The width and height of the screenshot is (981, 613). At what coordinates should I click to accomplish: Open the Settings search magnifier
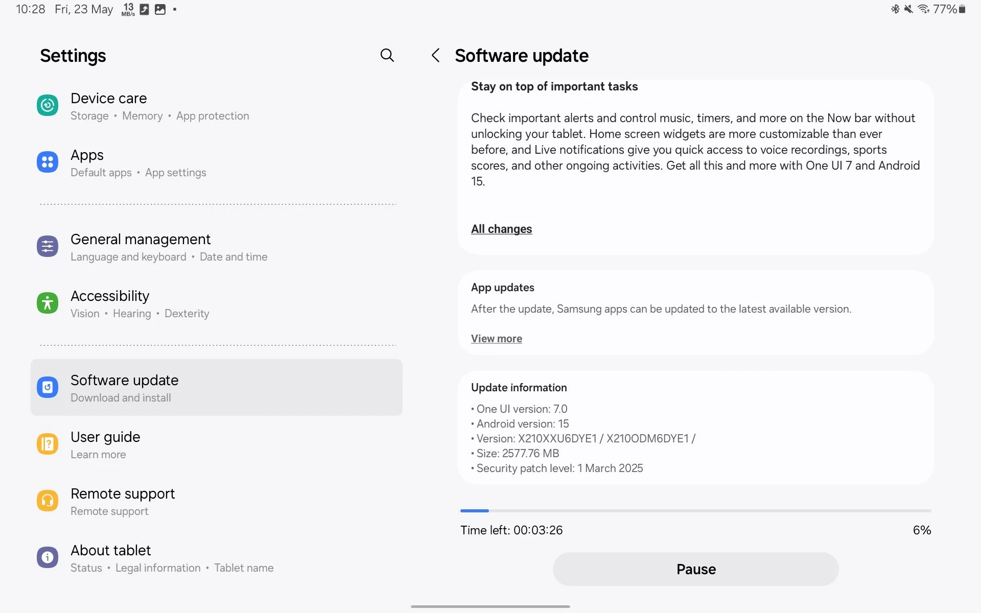pos(387,55)
